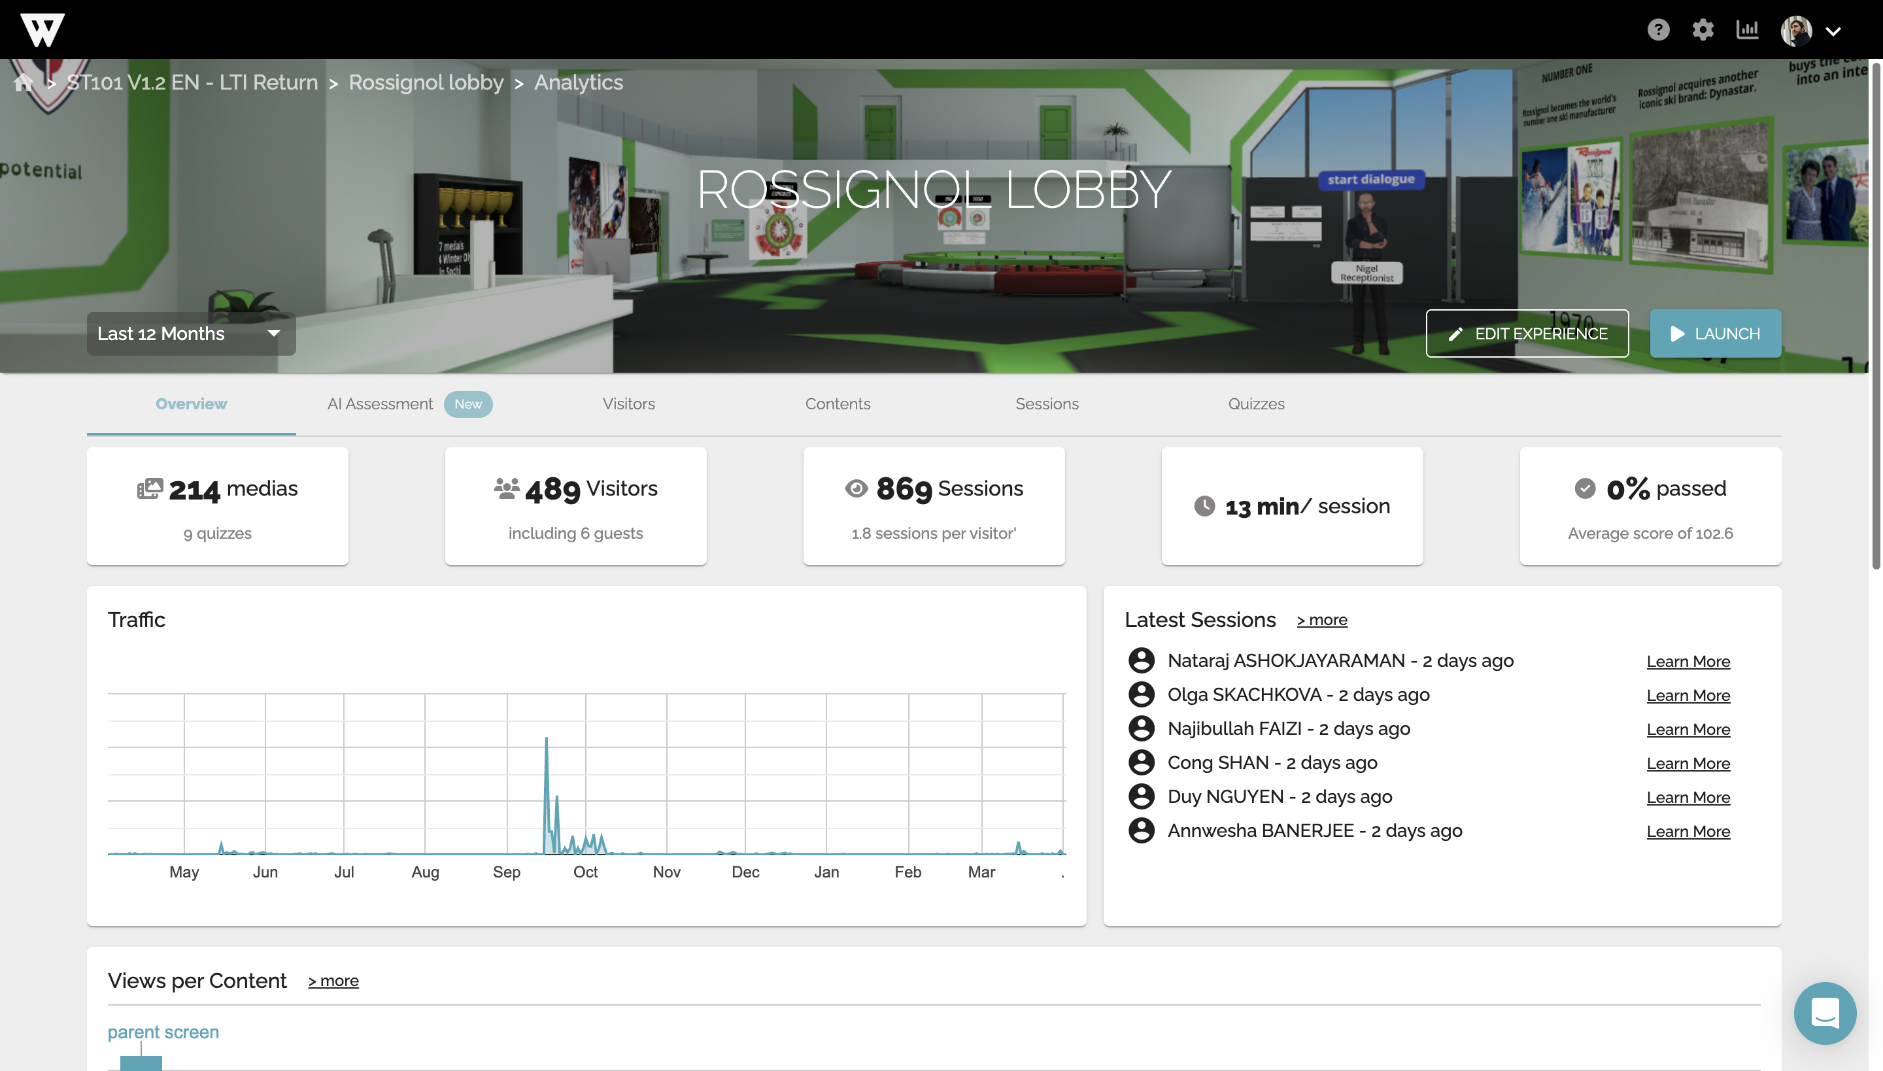Open the chat support bubble icon
Screen dimensions: 1883x1071
point(1825,1013)
